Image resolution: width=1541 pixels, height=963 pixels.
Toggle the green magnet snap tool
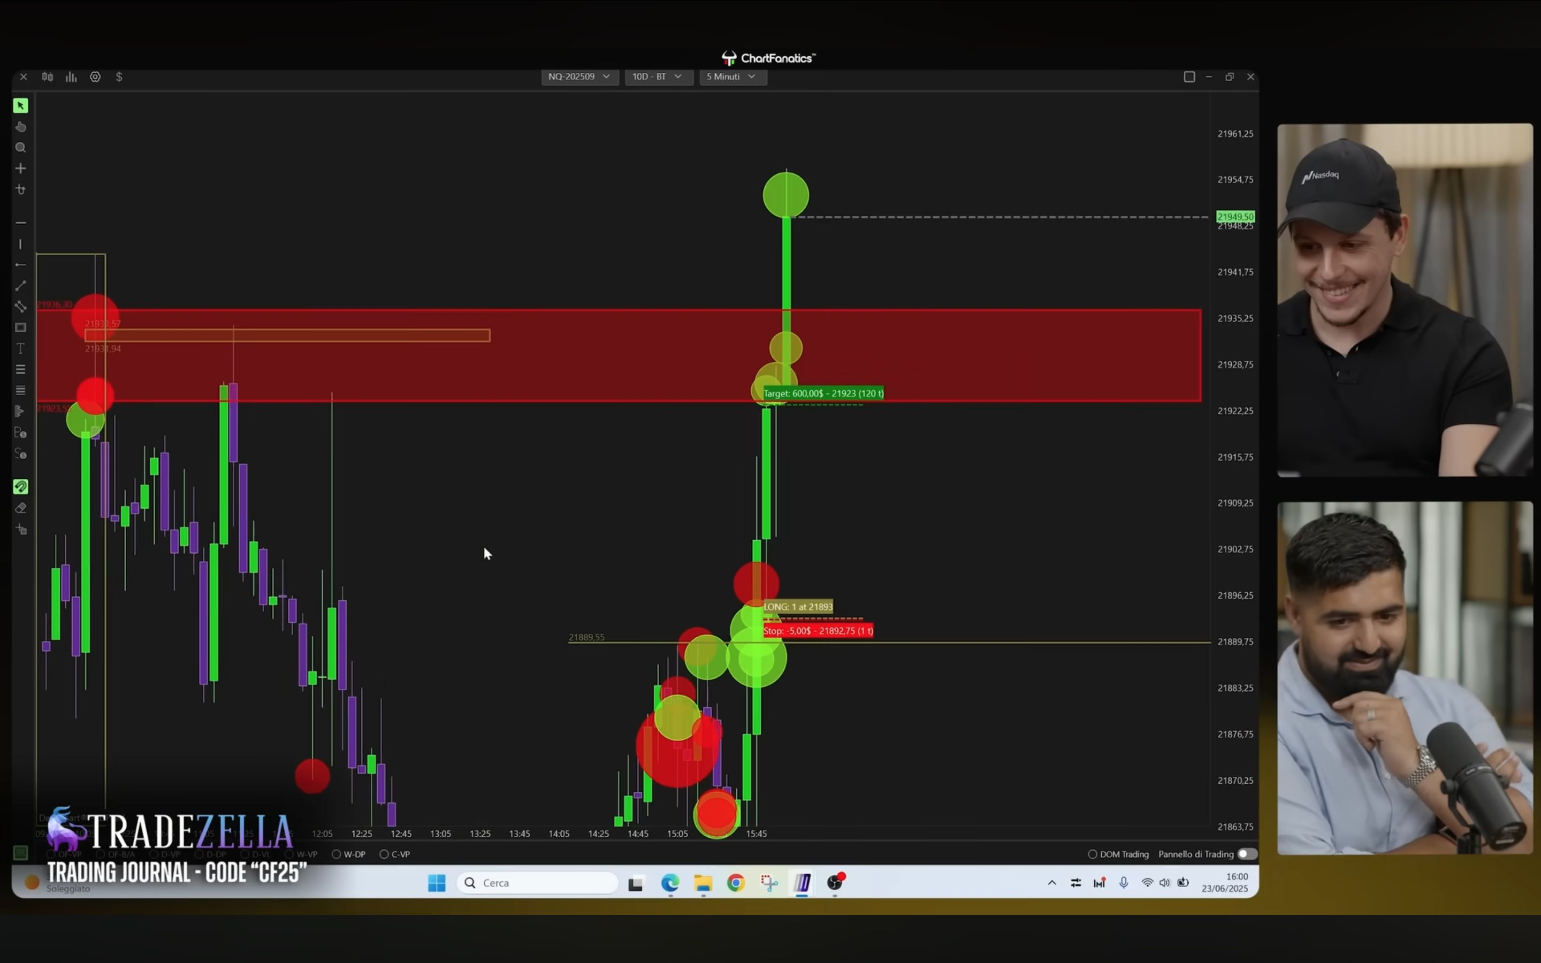pyautogui.click(x=20, y=487)
